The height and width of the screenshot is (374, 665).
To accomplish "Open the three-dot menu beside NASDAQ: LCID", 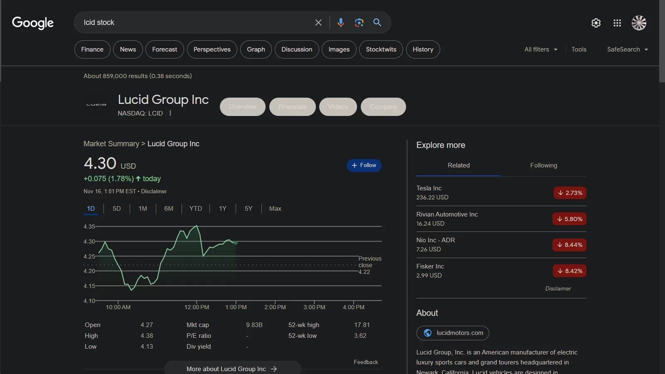I will click(170, 113).
